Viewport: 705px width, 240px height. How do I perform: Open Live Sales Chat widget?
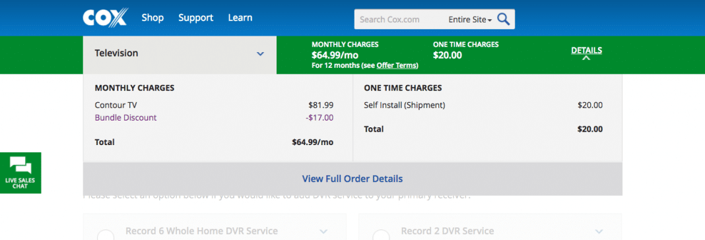[x=20, y=173]
